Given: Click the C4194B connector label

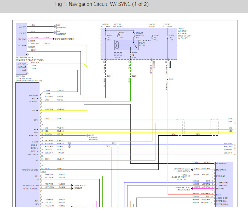Looking at the screenshot, I should (32, 41).
